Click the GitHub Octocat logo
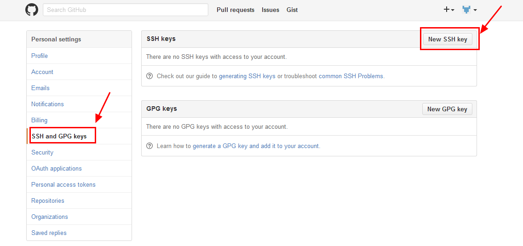This screenshot has width=523, height=246. 32,10
